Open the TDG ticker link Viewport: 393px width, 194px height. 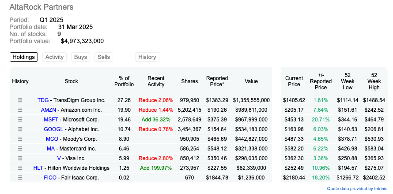coord(43,100)
